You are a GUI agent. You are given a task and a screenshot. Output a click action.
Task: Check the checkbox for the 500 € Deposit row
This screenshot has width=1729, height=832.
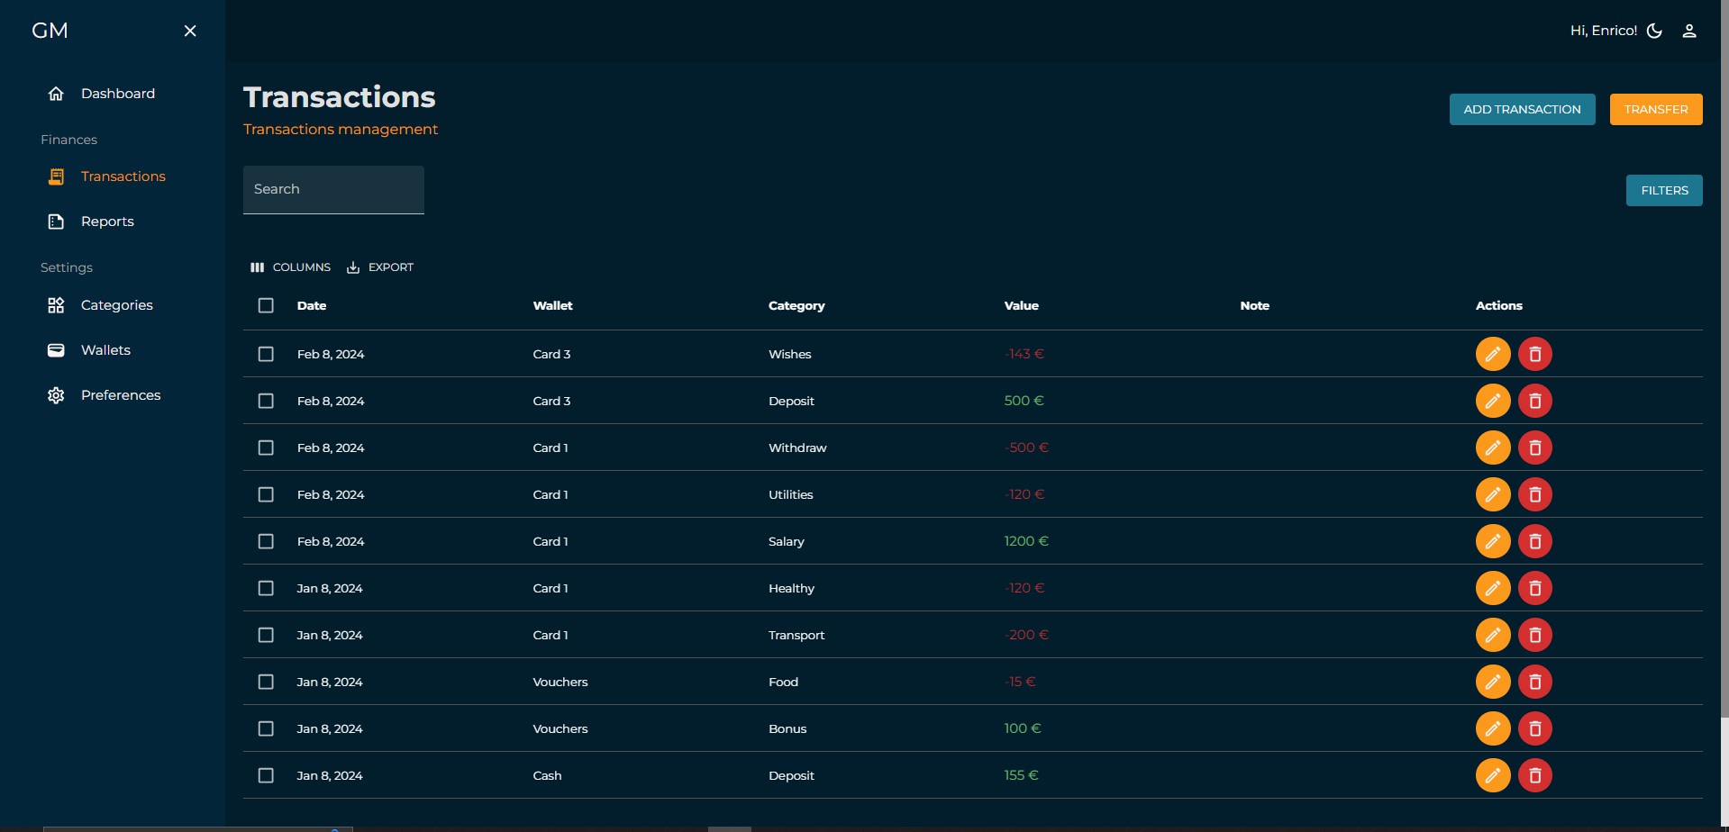[266, 401]
